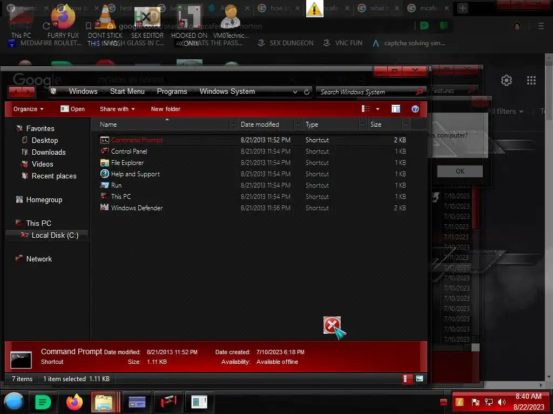
Task: Open green chat app on taskbar
Action: 43,402
